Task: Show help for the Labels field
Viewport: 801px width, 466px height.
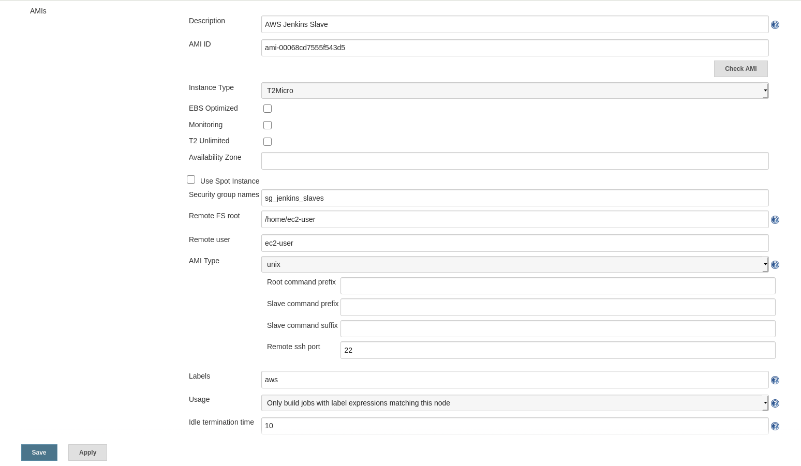Action: (775, 380)
